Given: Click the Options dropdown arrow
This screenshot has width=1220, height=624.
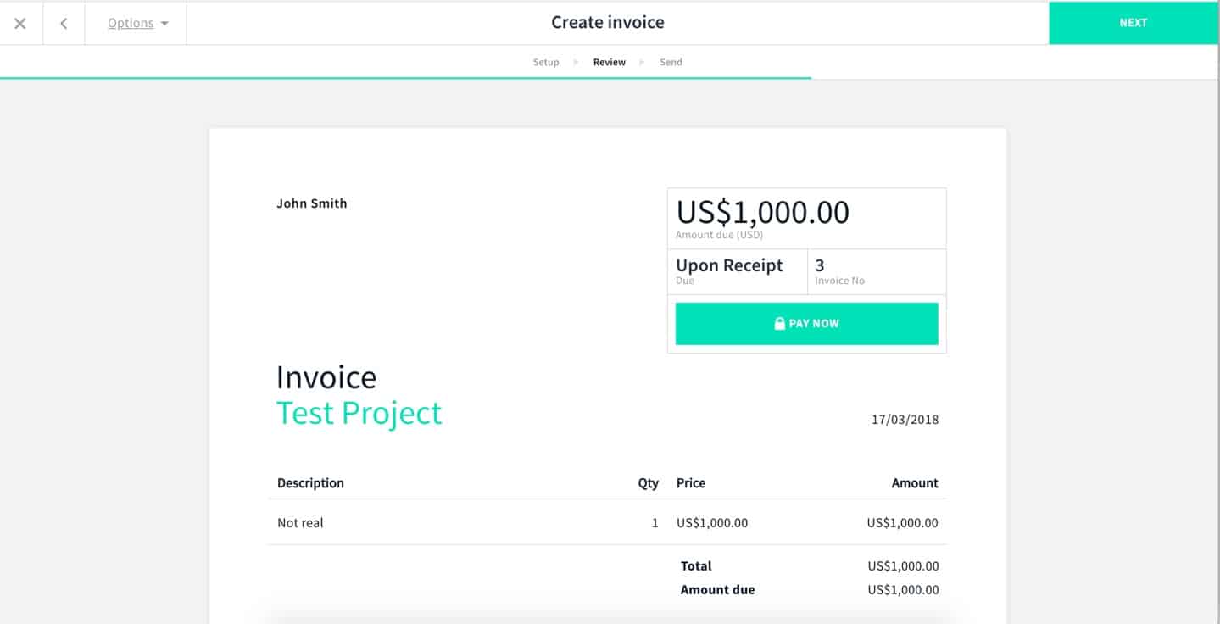Looking at the screenshot, I should [x=164, y=24].
